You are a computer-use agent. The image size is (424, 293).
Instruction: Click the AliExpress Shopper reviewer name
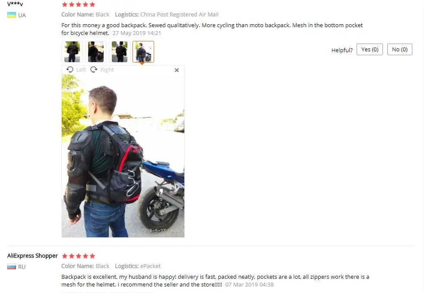[x=32, y=256]
